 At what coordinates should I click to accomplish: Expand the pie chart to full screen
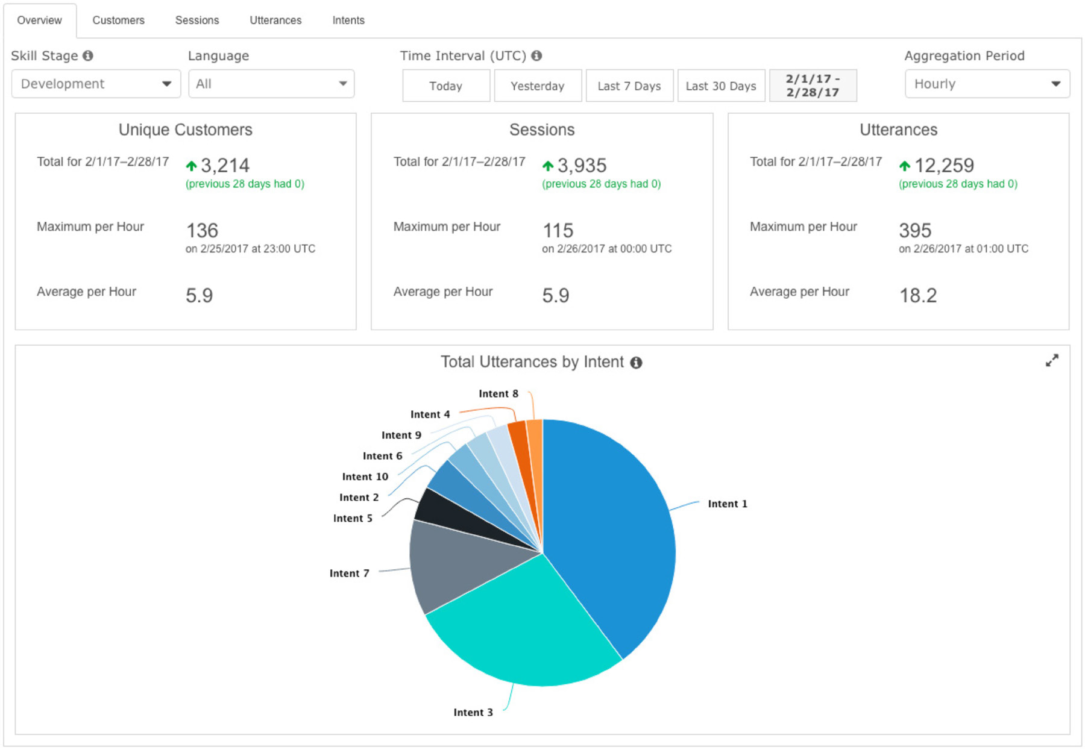point(1051,360)
